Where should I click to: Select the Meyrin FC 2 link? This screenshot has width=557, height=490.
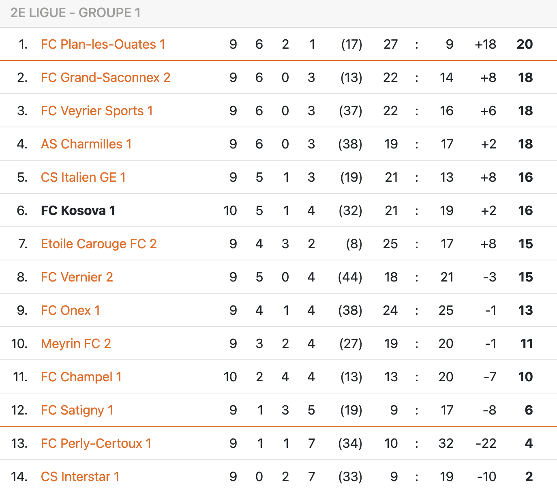(x=76, y=344)
